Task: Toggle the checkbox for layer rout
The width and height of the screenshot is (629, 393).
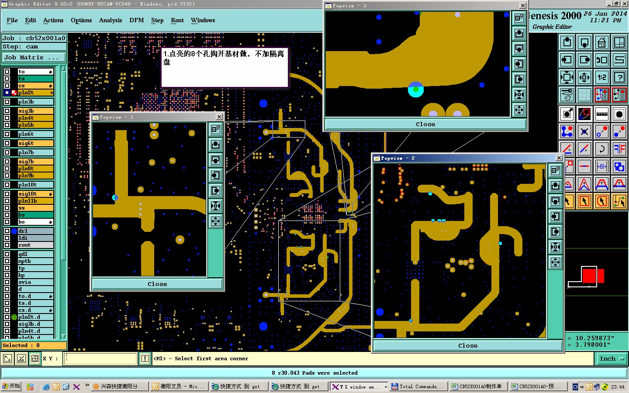Action: (x=7, y=245)
